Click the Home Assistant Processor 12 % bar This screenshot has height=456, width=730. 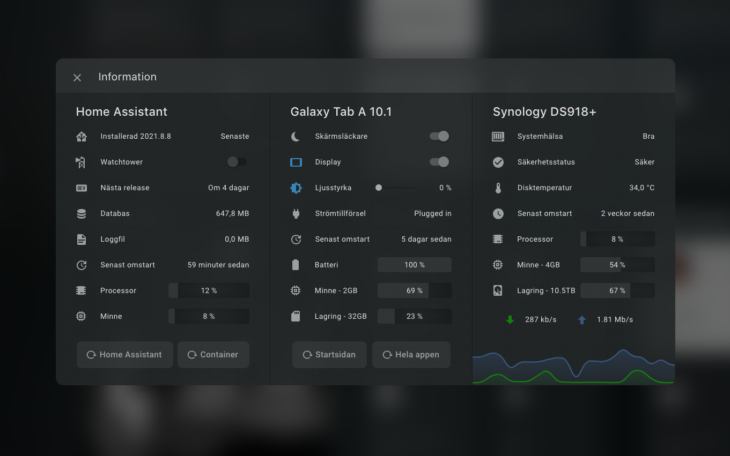click(x=209, y=290)
